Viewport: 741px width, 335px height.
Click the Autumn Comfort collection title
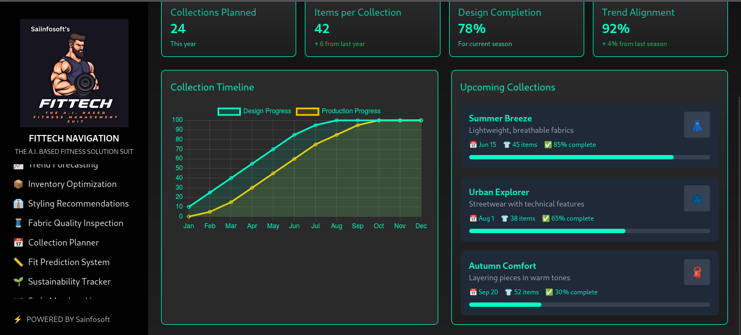click(x=502, y=266)
